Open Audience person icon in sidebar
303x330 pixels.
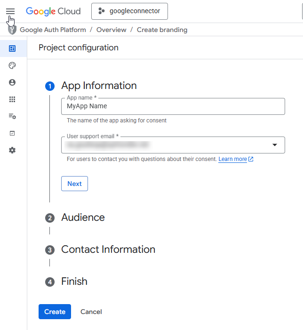(x=12, y=82)
